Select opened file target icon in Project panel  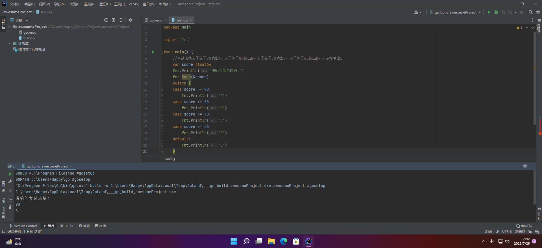(x=106, y=20)
